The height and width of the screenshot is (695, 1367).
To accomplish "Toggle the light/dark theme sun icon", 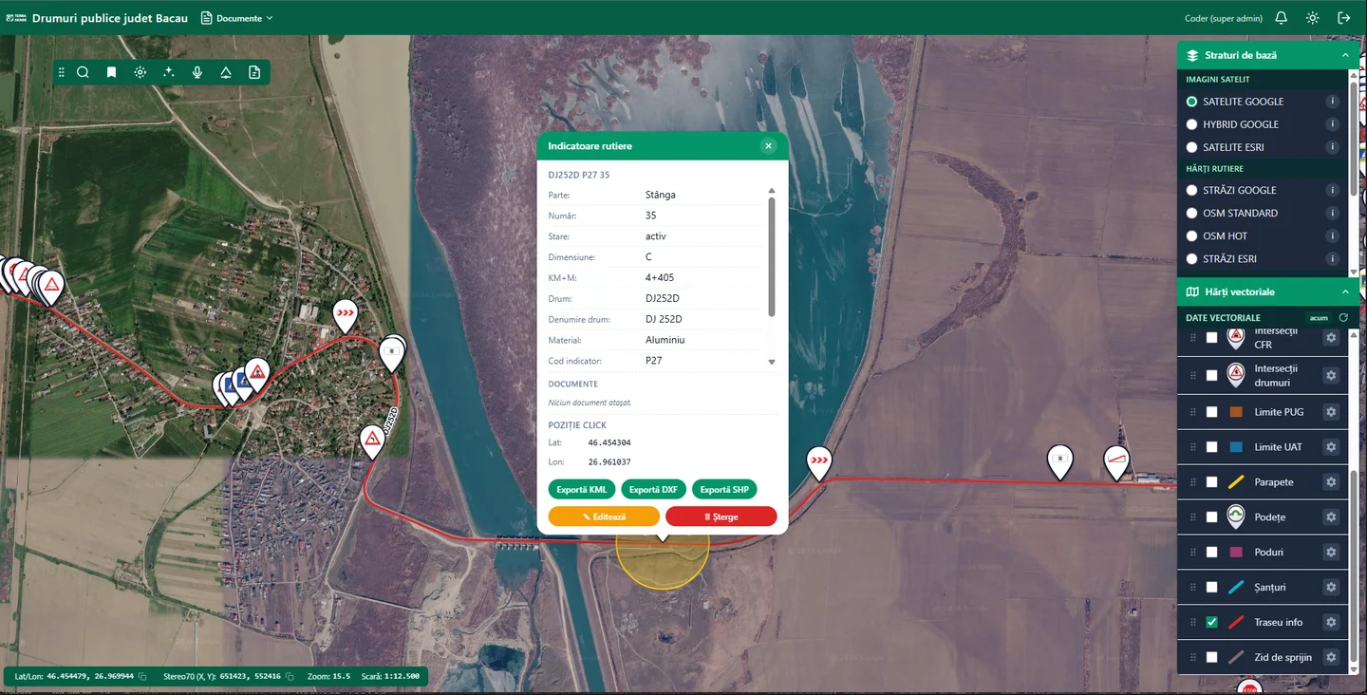I will tap(1313, 18).
